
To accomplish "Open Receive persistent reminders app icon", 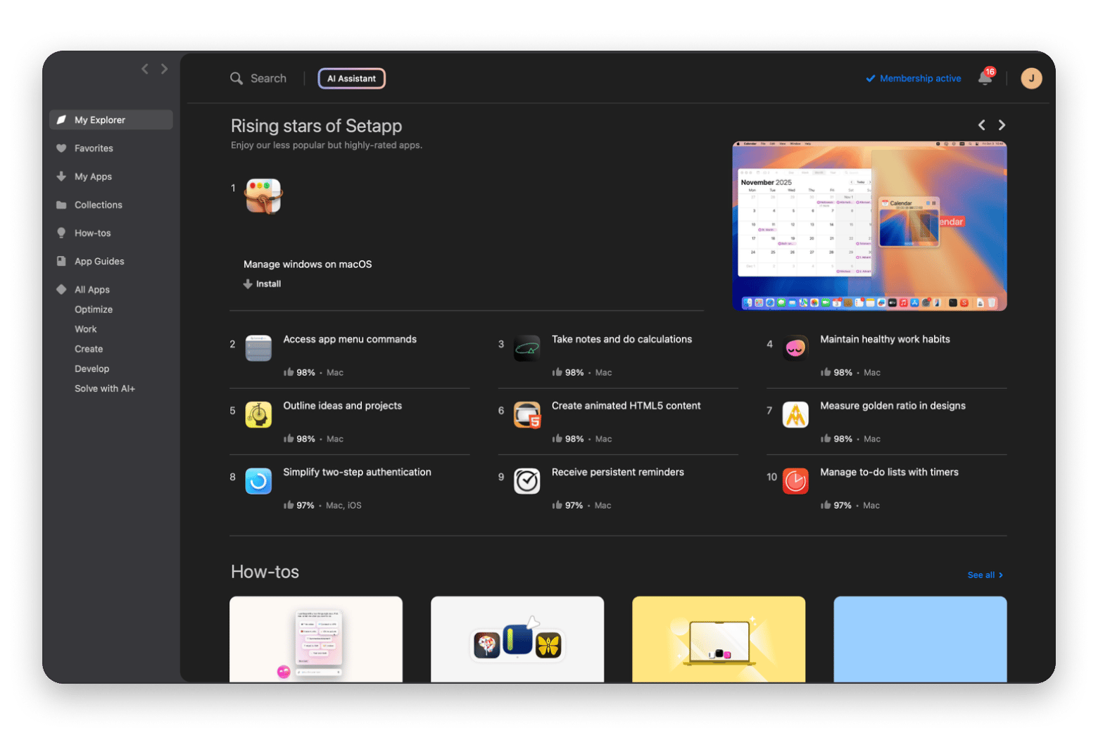I will coord(526,481).
